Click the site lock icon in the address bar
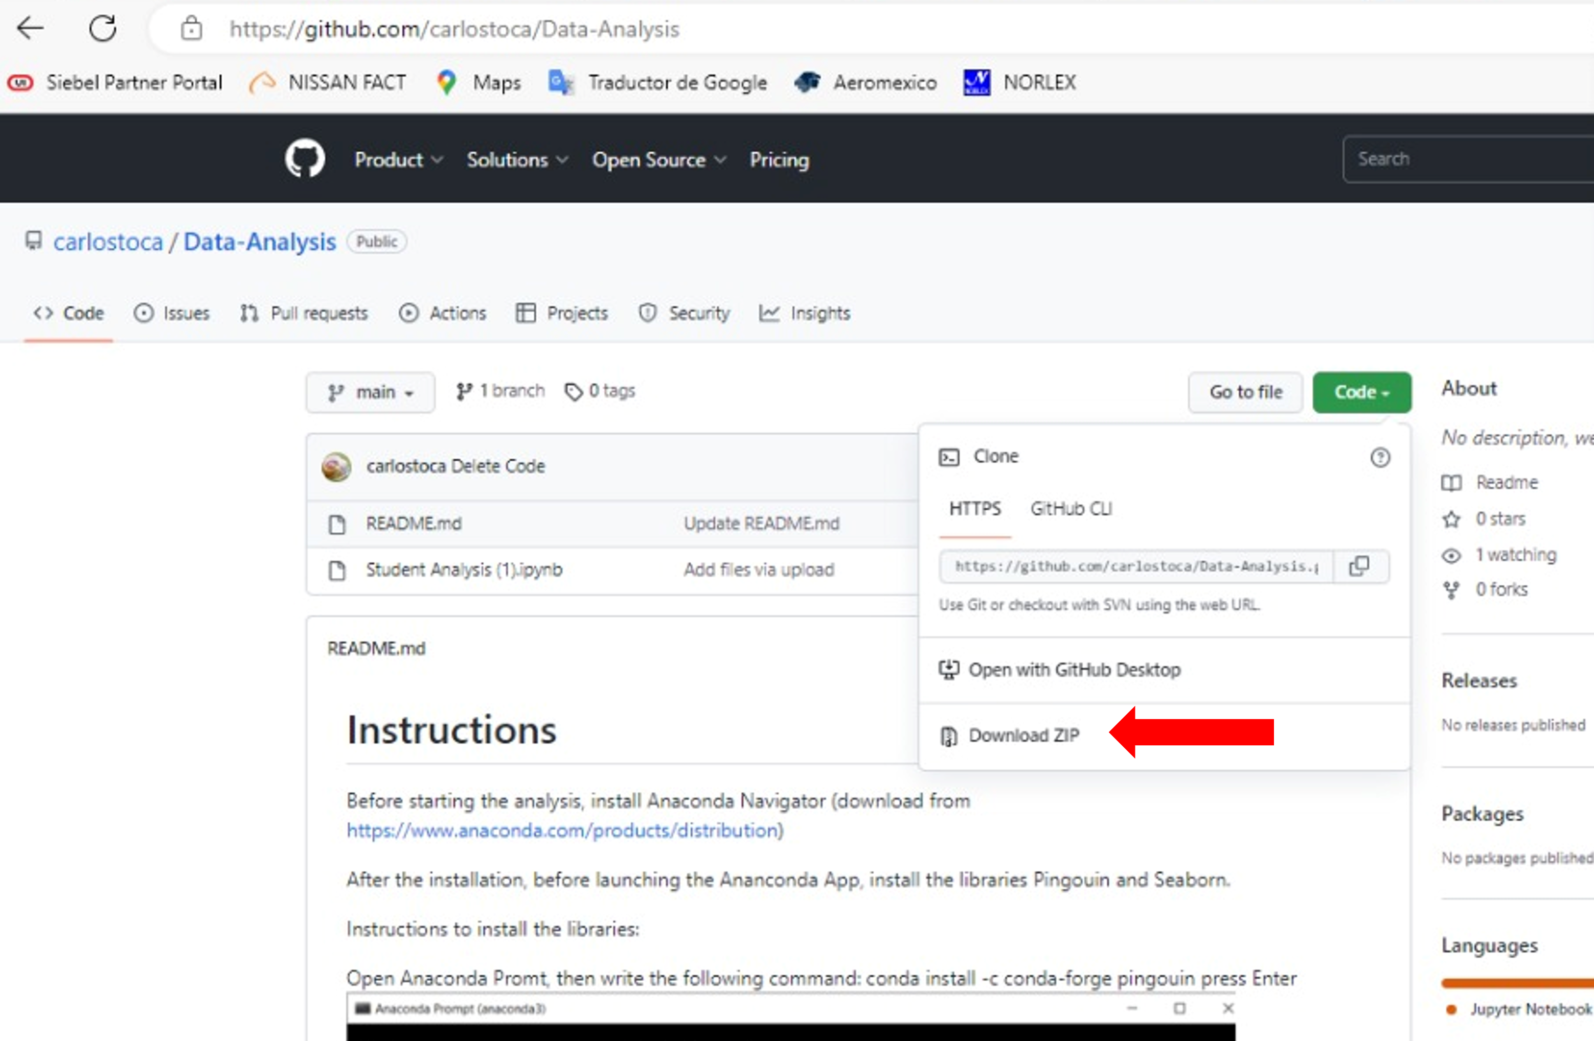The image size is (1594, 1041). (x=192, y=28)
